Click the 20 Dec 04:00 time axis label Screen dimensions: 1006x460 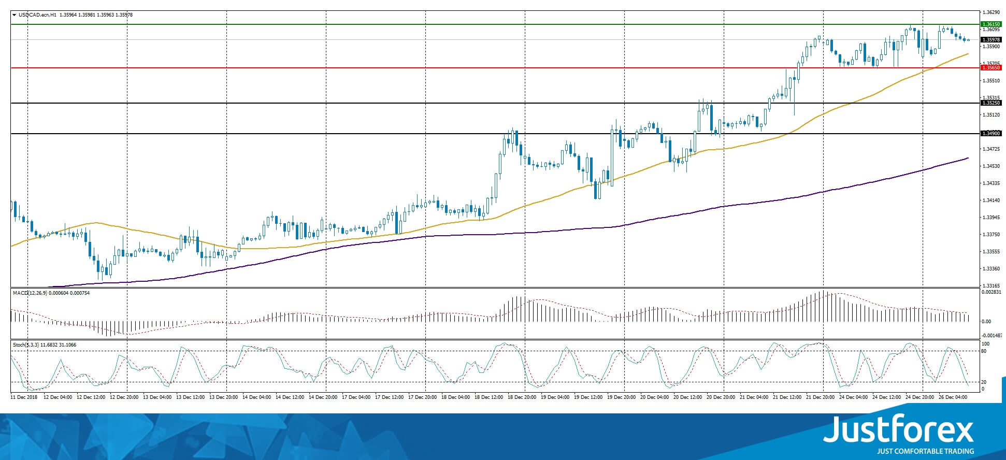tap(654, 397)
